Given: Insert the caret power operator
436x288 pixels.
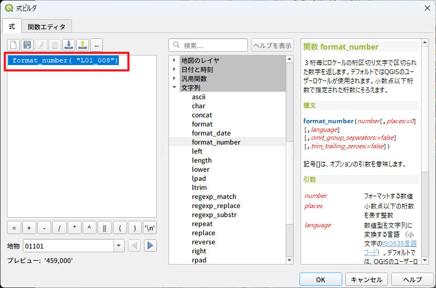Looking at the screenshot, I should pyautogui.click(x=90, y=228).
